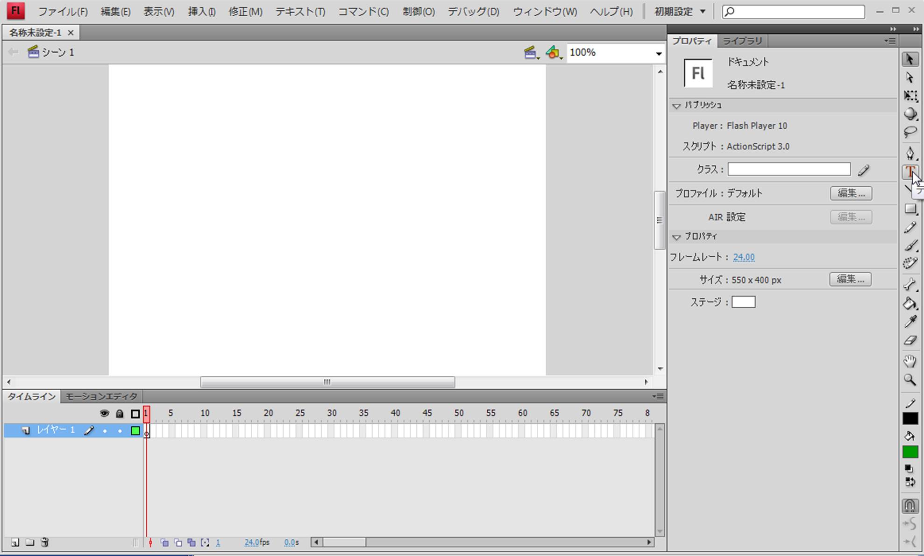Collapse the パブリッシュ section
Image resolution: width=924 pixels, height=556 pixels.
point(676,106)
